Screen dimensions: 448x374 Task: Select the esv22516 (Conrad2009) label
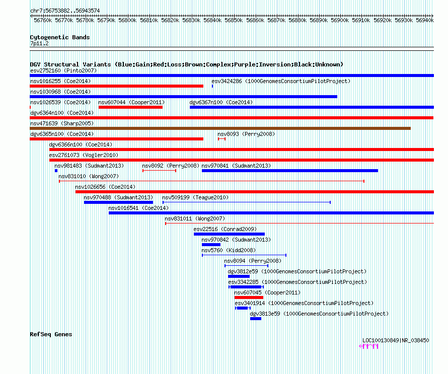[225, 229]
